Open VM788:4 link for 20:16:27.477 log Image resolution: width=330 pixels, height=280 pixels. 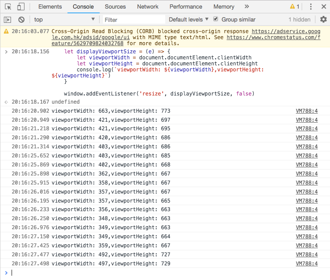tap(307, 255)
